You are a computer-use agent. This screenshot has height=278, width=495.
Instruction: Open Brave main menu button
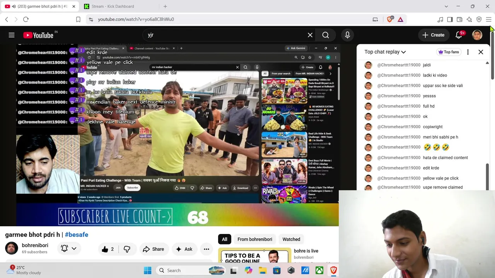pyautogui.click(x=488, y=19)
